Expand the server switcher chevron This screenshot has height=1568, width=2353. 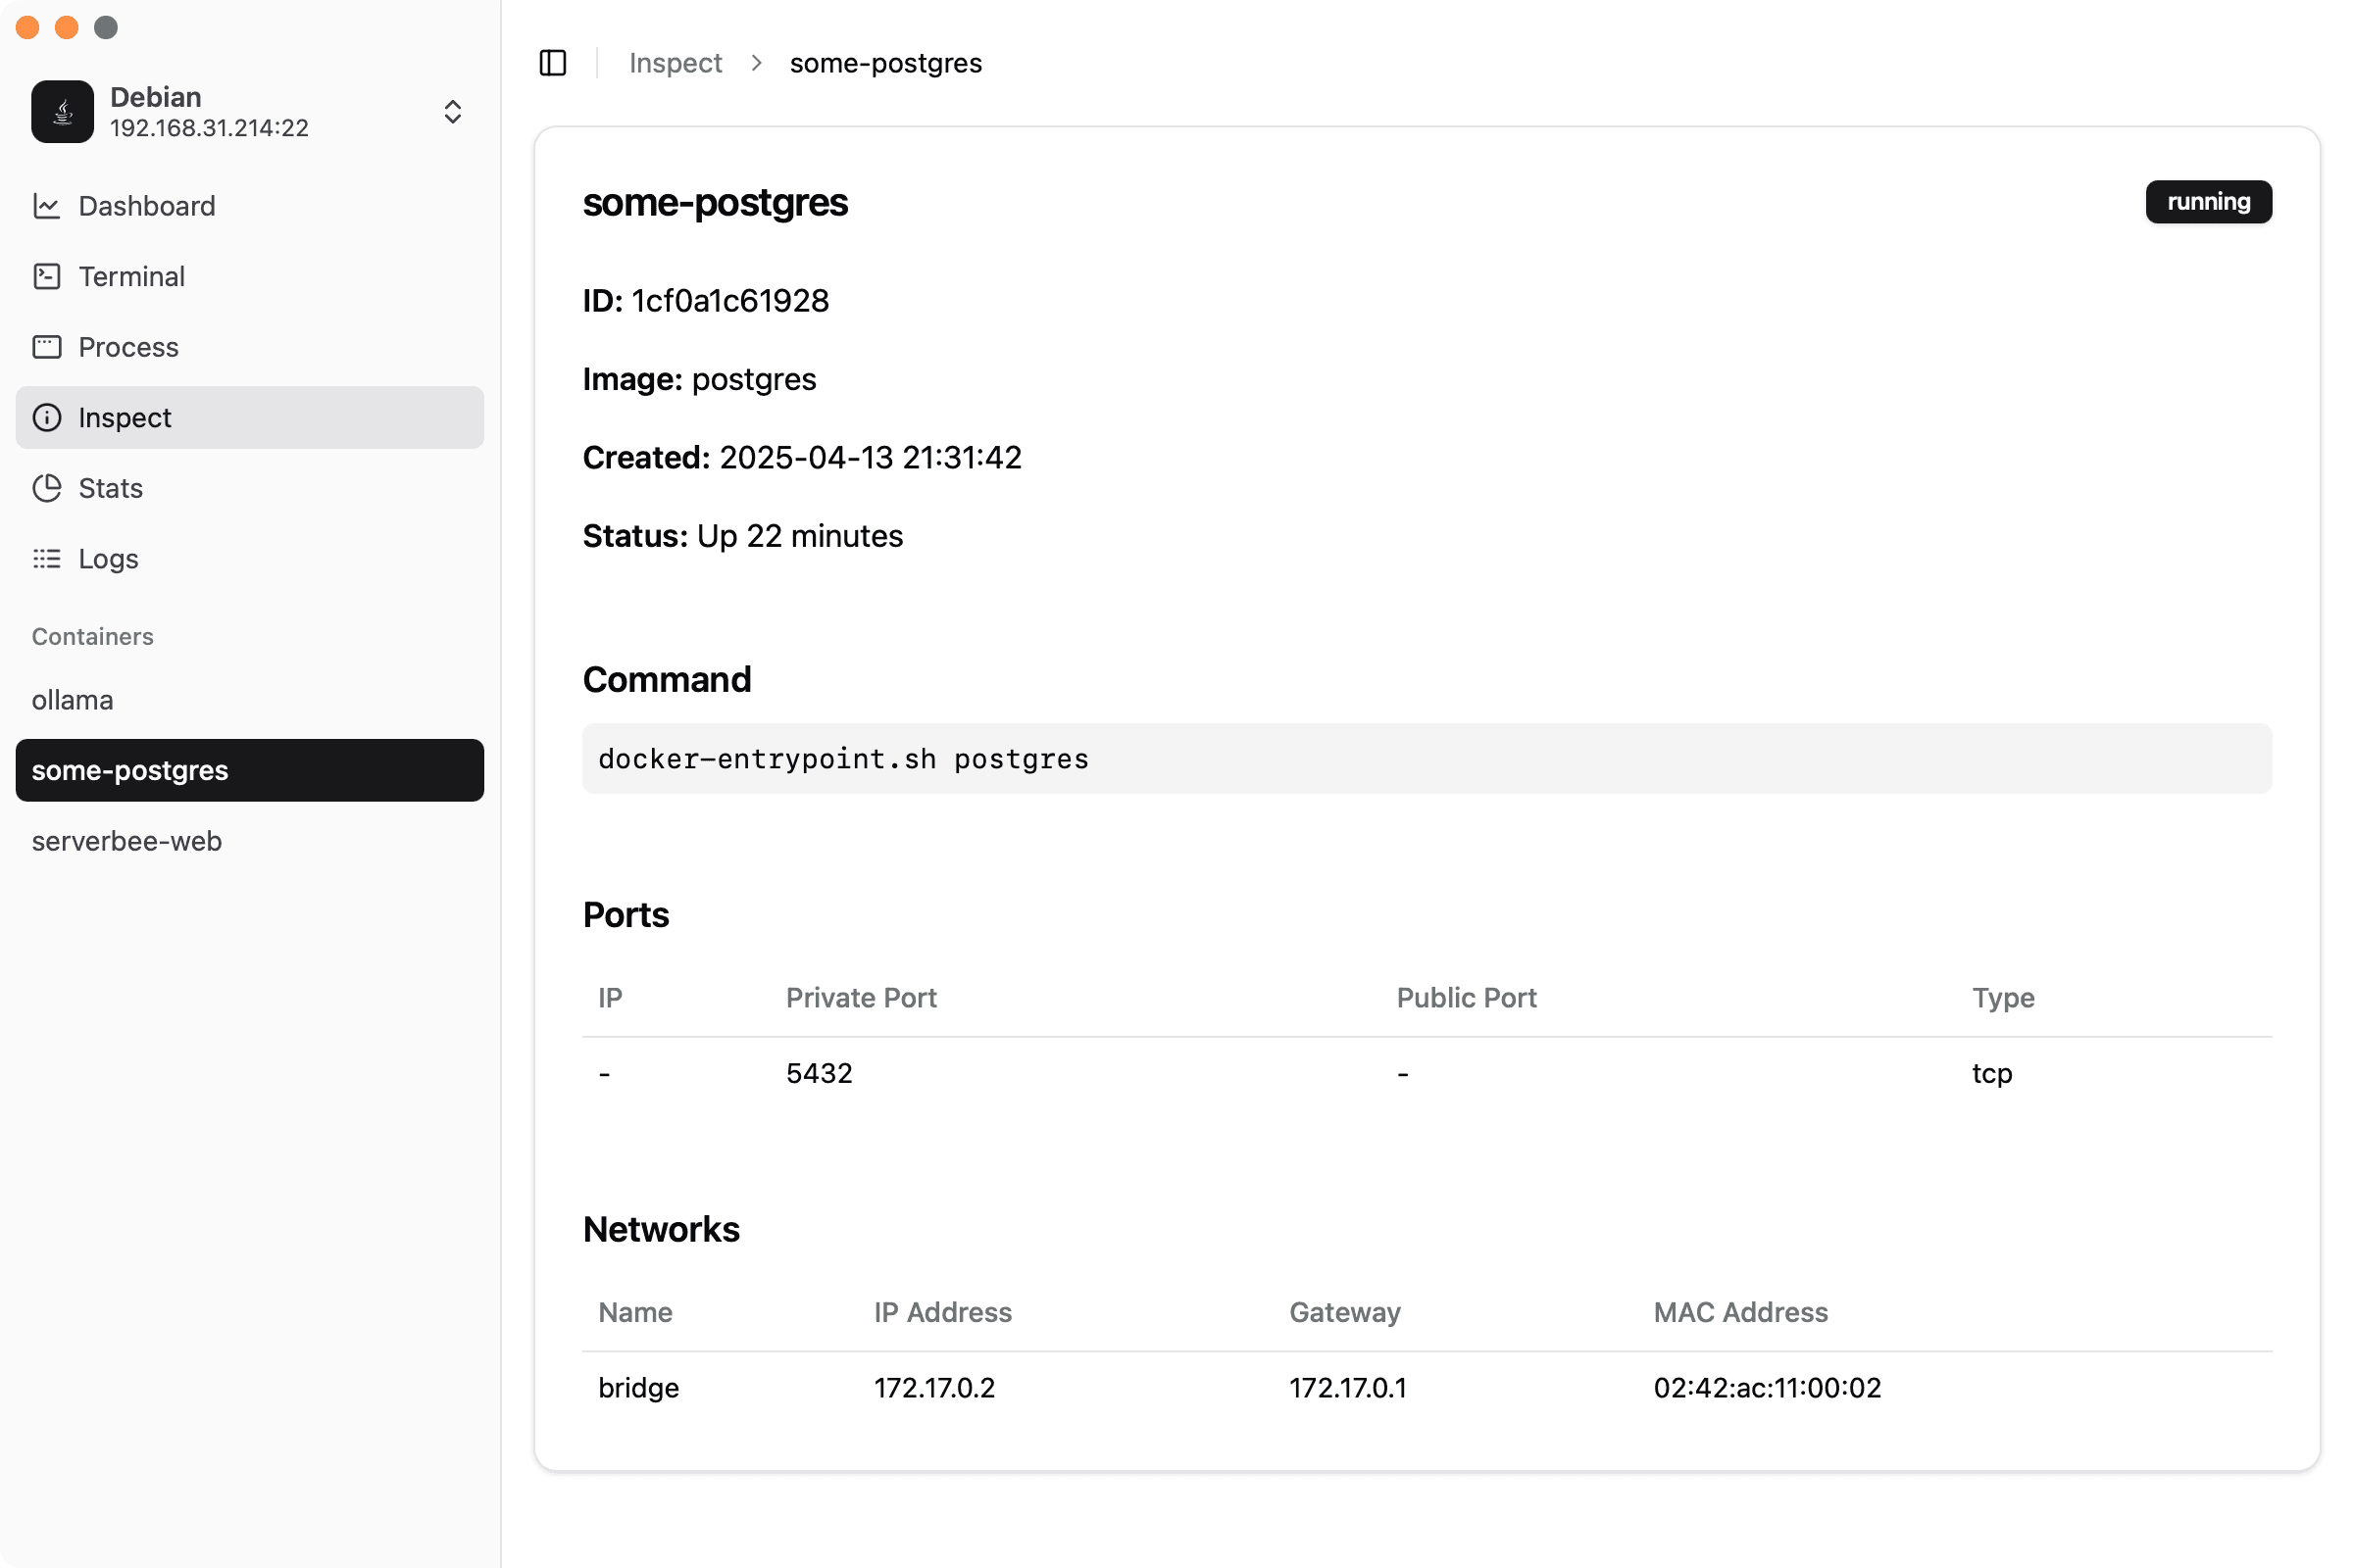coord(452,112)
